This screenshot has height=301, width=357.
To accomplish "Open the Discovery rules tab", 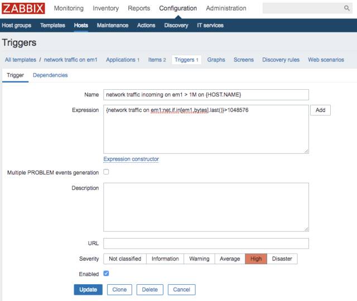I will [x=281, y=60].
